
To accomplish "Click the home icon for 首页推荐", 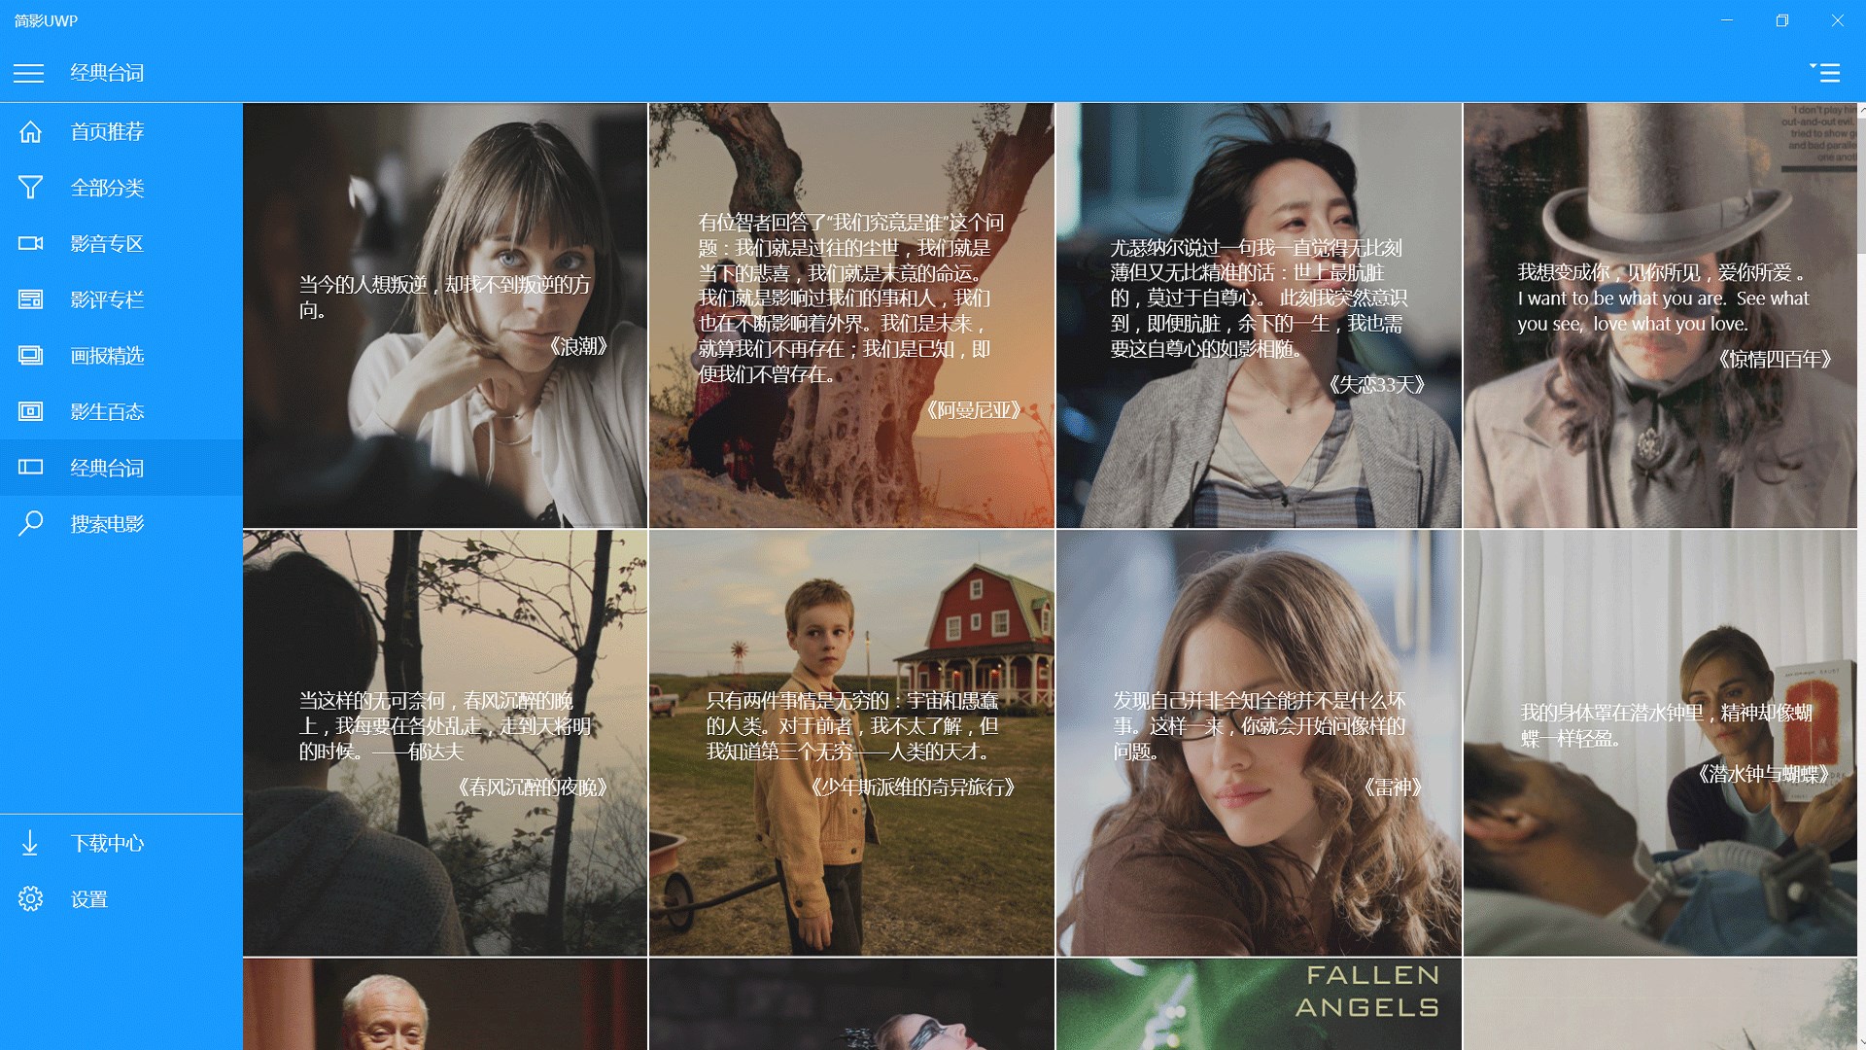I will (31, 131).
